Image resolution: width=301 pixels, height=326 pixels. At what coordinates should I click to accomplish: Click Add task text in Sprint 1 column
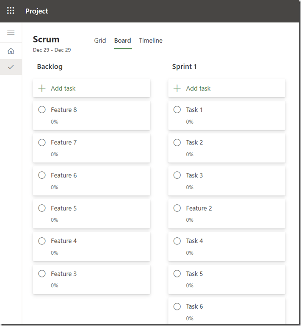[x=198, y=88]
